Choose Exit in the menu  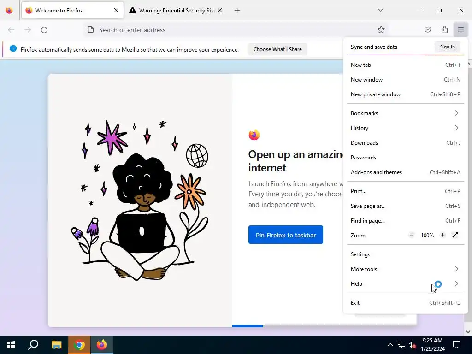406,303
